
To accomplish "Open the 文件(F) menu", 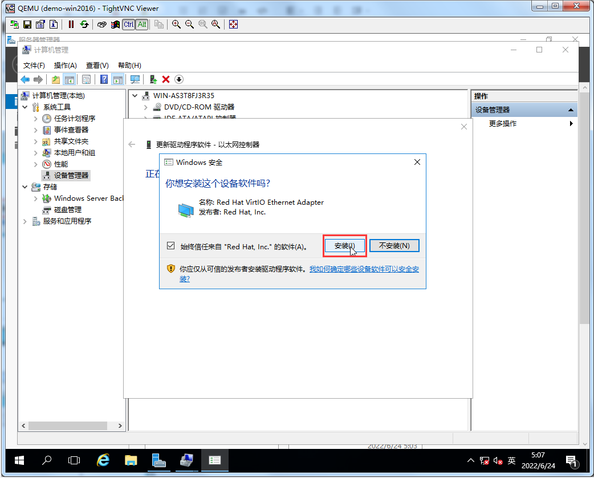I will tap(34, 66).
